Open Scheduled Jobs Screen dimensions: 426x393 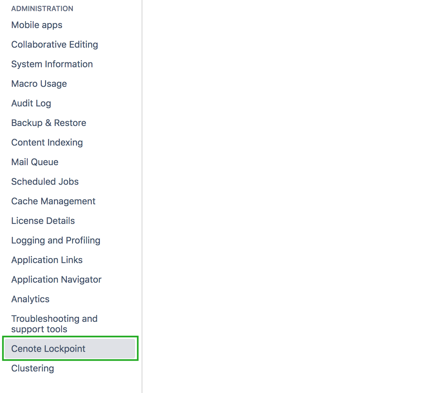coord(45,182)
